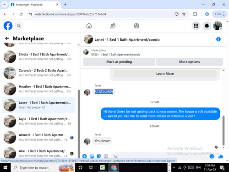Click the back arrow beside Marketplace
This screenshot has height=172, width=229.
coord(7,39)
